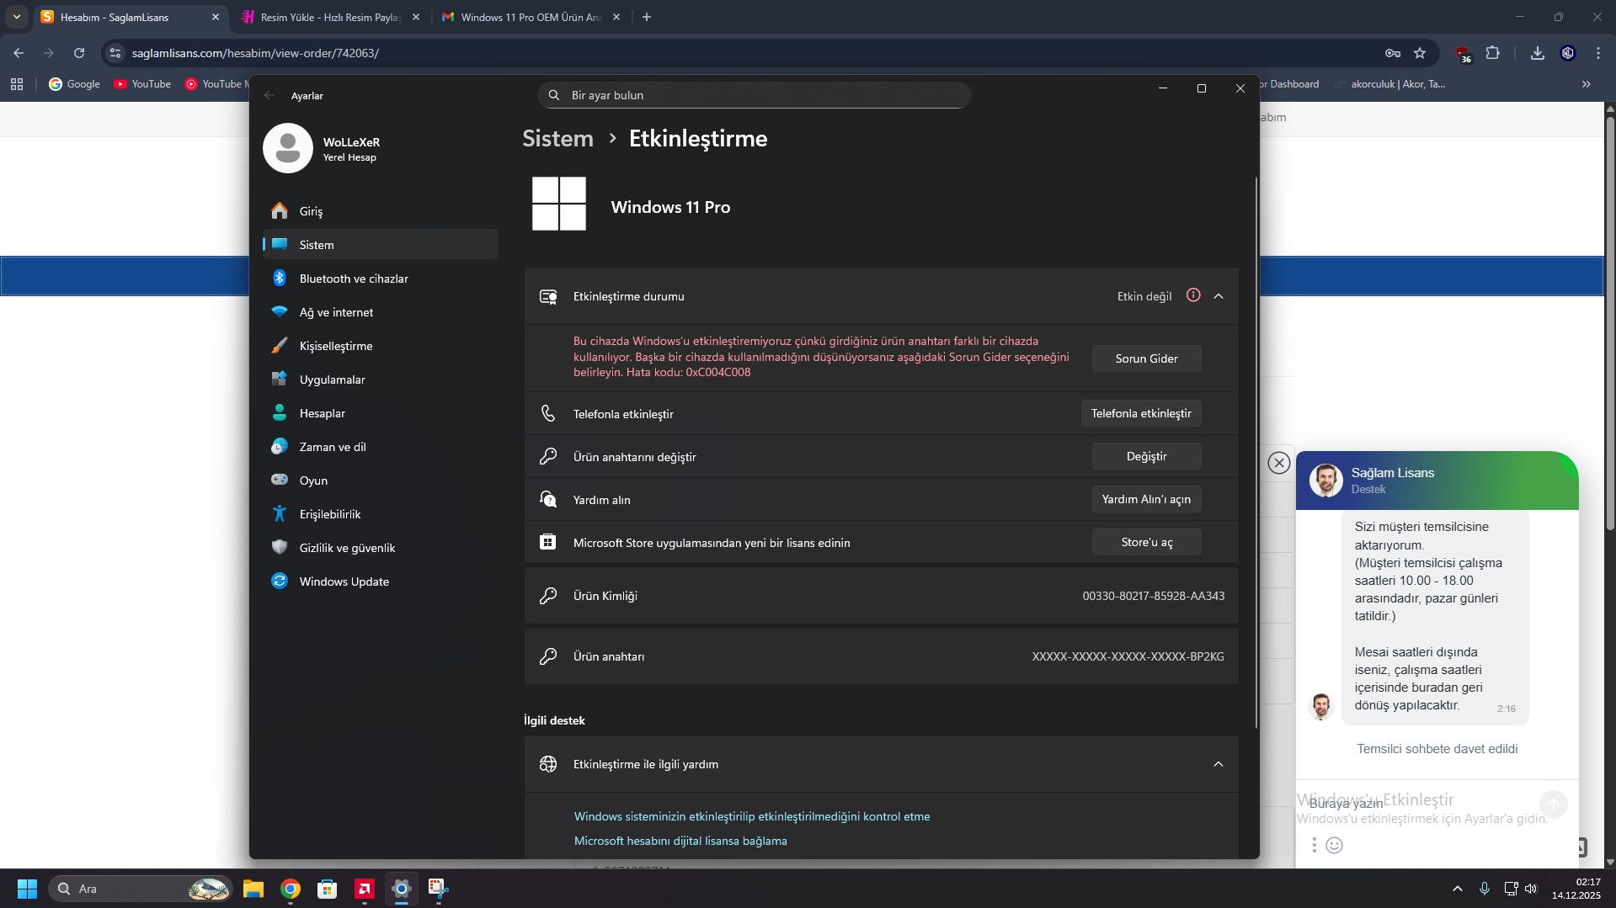
Task: Expand the Chrome tab search dropdown
Action: pyautogui.click(x=17, y=17)
